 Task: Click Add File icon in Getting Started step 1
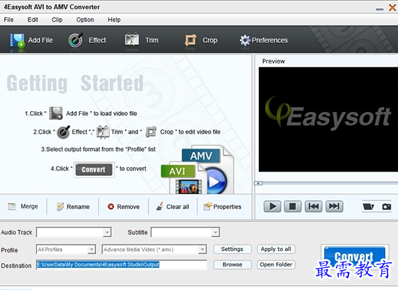point(56,113)
